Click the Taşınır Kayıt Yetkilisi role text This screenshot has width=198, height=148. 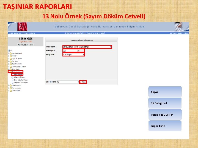point(26,42)
